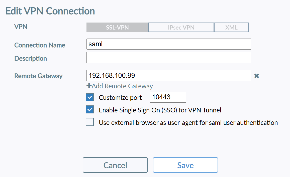290x177 pixels.
Task: Click the port field showing 10443
Action: pos(168,97)
